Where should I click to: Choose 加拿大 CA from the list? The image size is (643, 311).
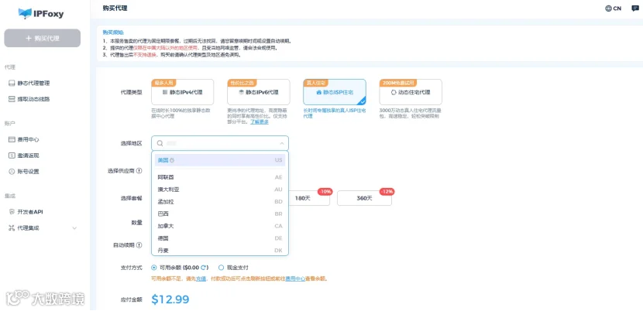point(220,226)
